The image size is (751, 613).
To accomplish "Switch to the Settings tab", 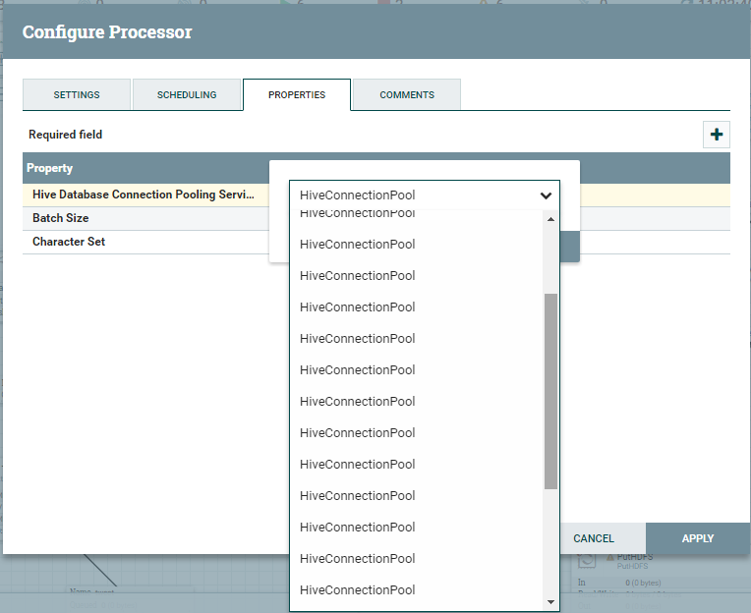I will 77,94.
